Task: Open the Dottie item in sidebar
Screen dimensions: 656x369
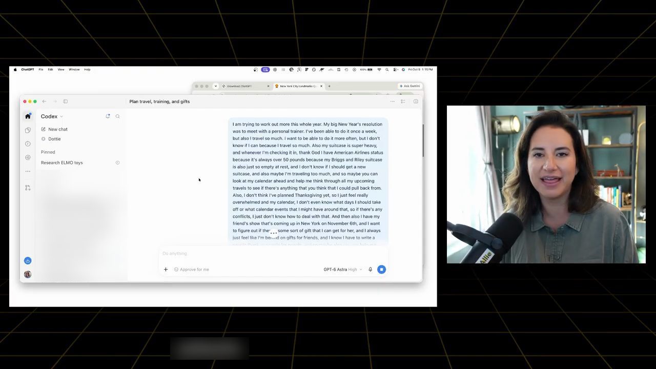Action: 51,139
